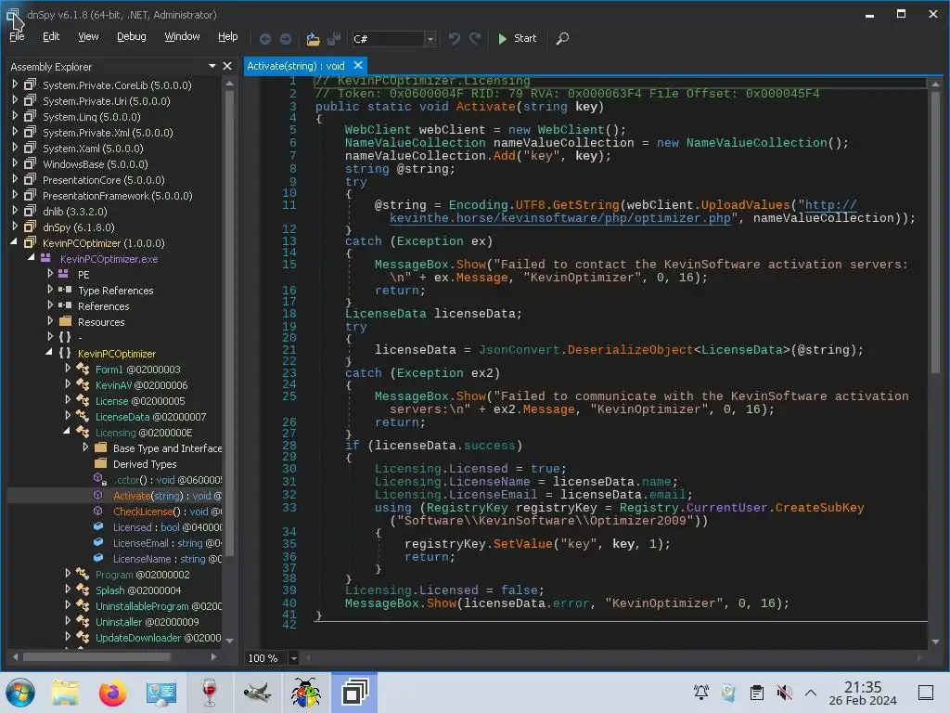The height and width of the screenshot is (713, 950).
Task: Open the file manager taskbar icon
Action: 65,693
